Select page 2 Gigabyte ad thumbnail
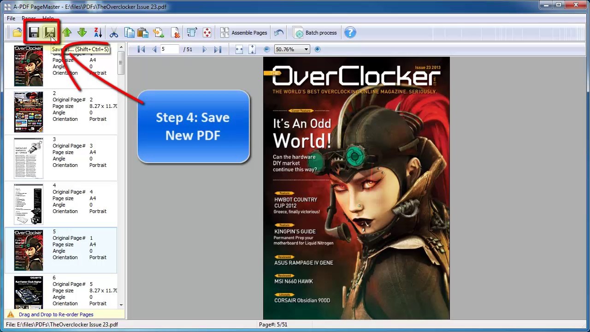Viewport: 590px width, 332px height. point(29,112)
